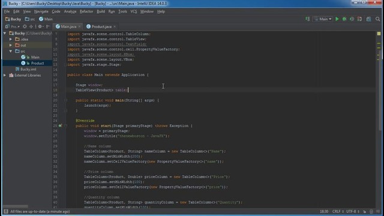Run with coverage from the toolbar icon
Image resolution: width=384 pixels, height=216 pixels.
click(352, 19)
